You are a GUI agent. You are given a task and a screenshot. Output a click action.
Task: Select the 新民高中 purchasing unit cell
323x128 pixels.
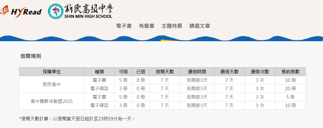(x=51, y=84)
